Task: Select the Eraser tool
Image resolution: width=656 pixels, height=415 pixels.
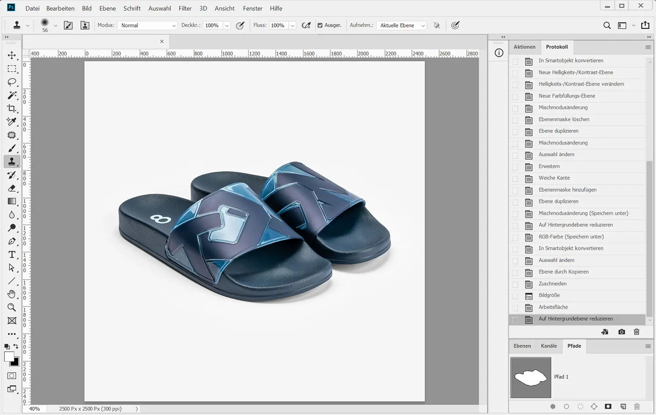Action: click(12, 188)
